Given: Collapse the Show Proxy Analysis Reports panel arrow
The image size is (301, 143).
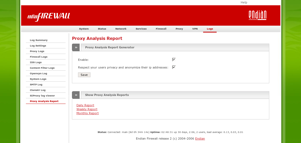Looking at the screenshot, I should pyautogui.click(x=76, y=95).
